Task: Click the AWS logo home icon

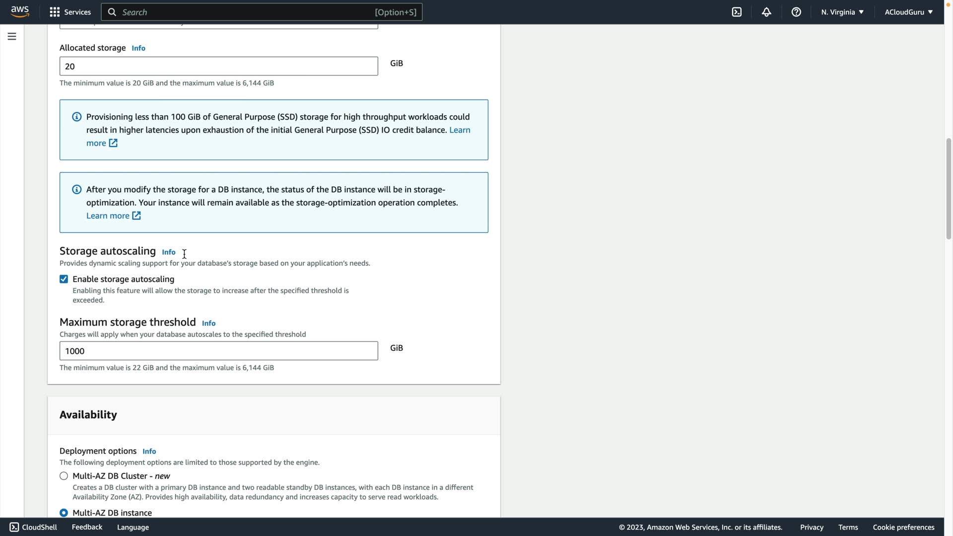Action: click(x=20, y=11)
